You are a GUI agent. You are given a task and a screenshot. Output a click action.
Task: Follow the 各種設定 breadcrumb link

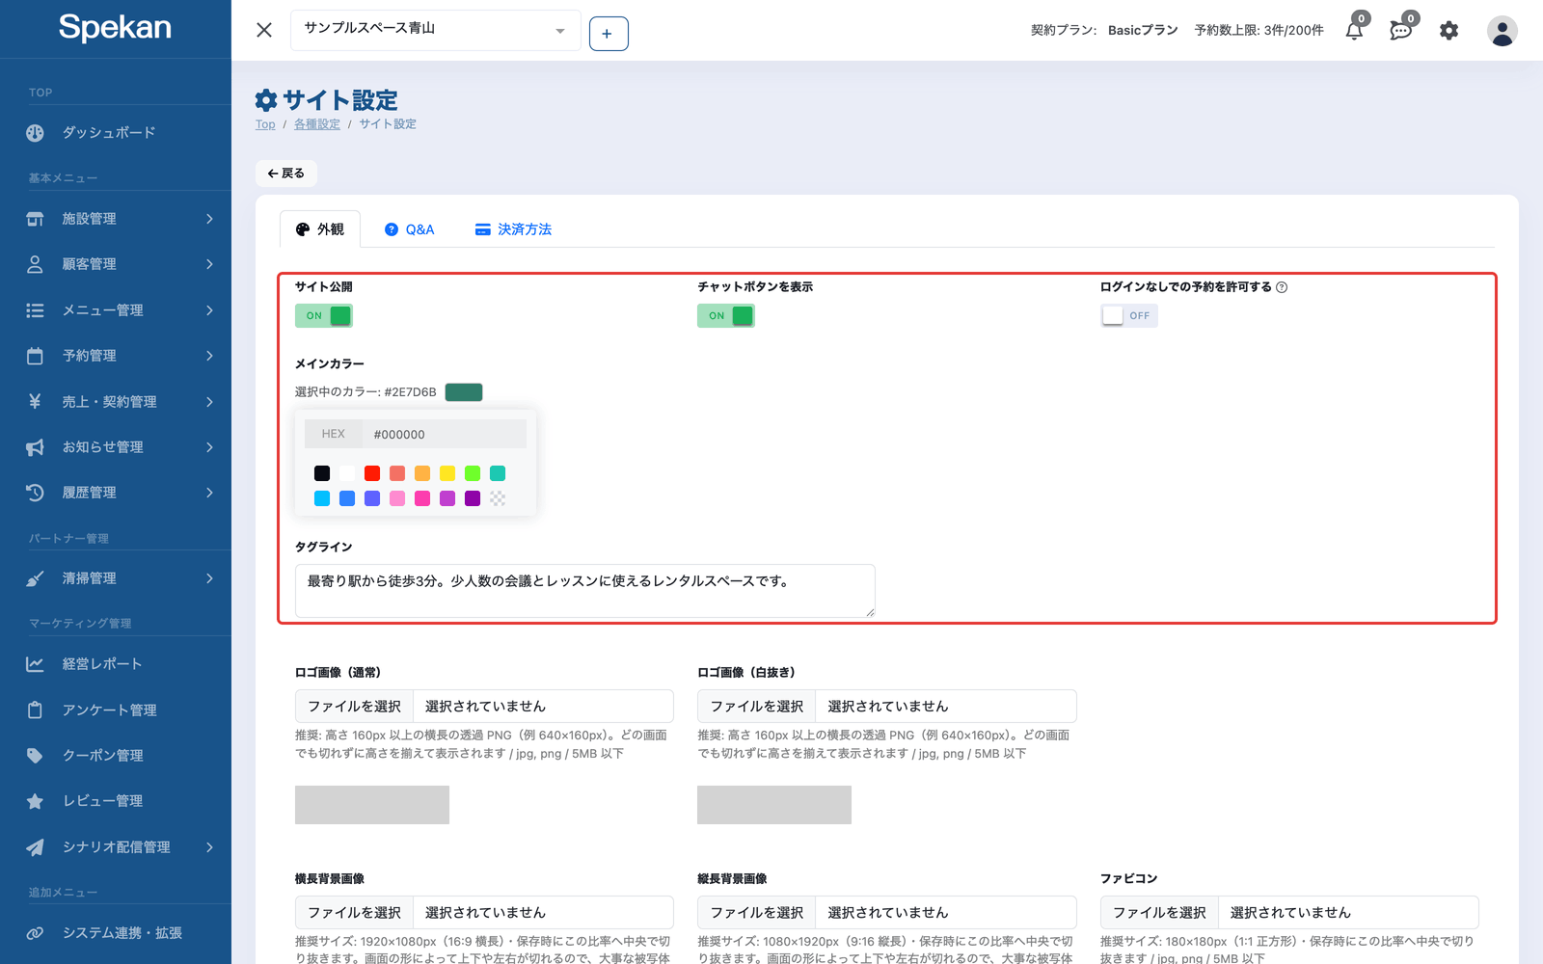(317, 124)
